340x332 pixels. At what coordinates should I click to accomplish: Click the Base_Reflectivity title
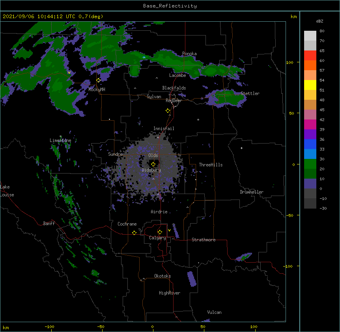click(170, 6)
